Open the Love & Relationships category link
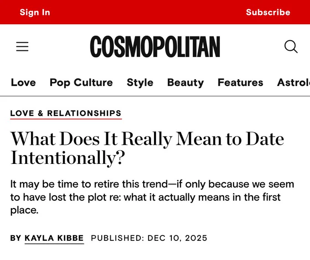The height and width of the screenshot is (260, 310). tap(66, 113)
